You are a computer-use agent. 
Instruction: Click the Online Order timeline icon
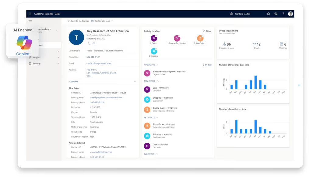click(147, 109)
